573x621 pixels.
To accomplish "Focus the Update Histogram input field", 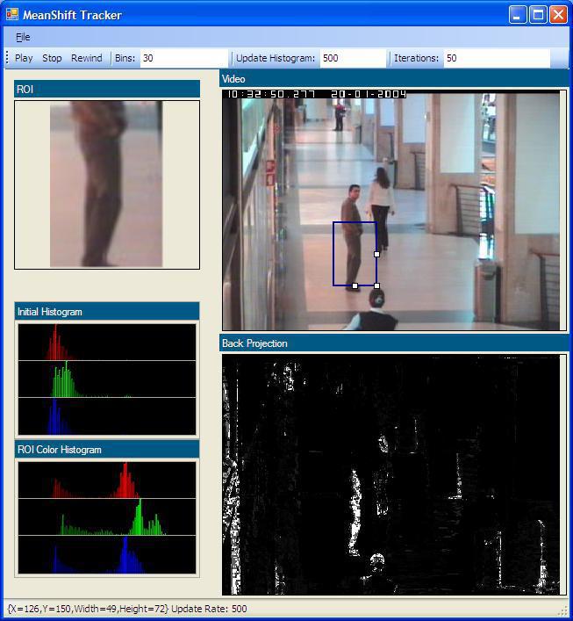I will 353,58.
